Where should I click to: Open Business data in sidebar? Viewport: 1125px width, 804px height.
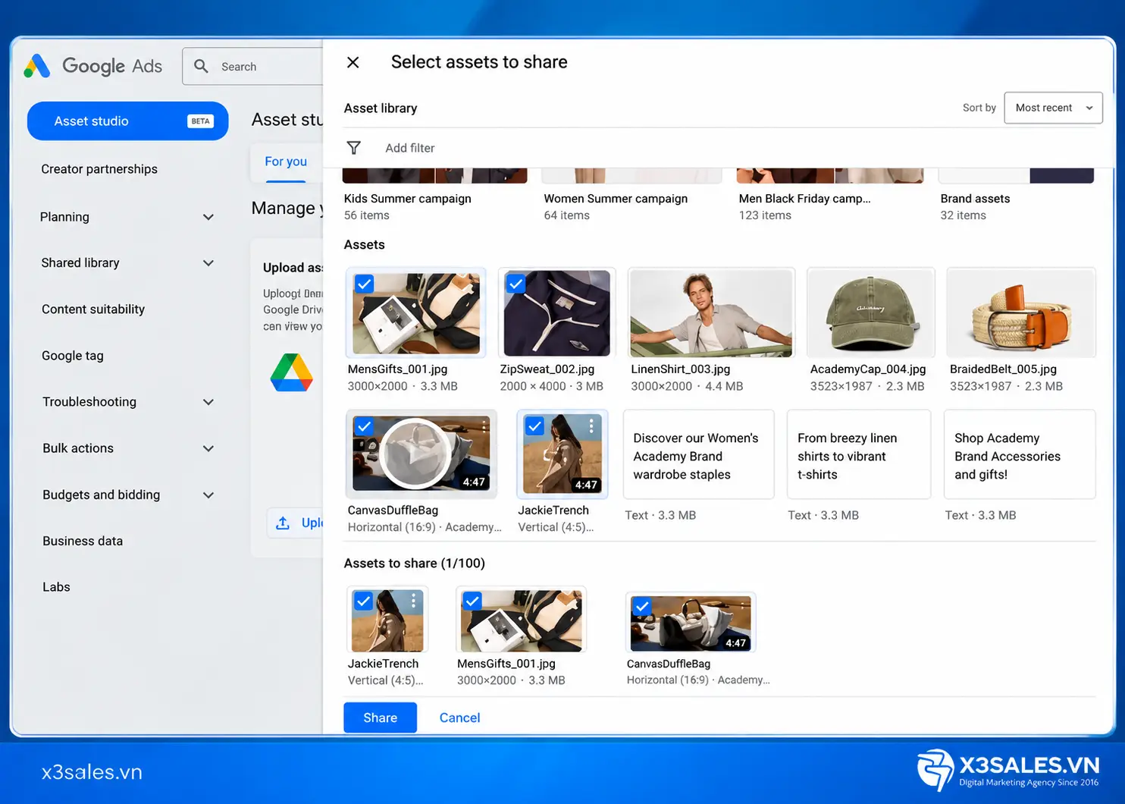tap(83, 541)
